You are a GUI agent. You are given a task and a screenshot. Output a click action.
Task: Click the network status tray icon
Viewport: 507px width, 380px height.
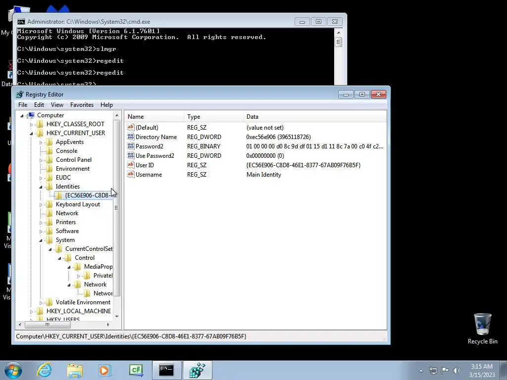pyautogui.click(x=433, y=371)
